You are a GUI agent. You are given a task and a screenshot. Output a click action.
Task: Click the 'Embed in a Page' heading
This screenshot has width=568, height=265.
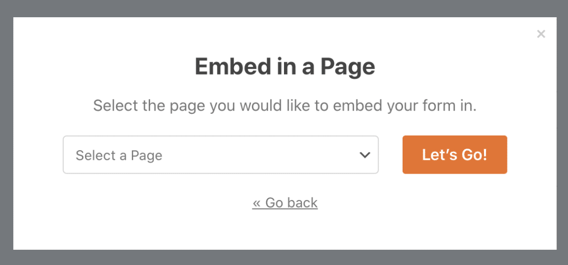(x=285, y=67)
